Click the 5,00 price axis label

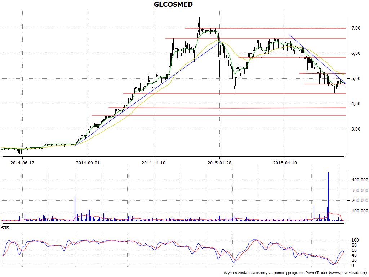click(x=356, y=78)
